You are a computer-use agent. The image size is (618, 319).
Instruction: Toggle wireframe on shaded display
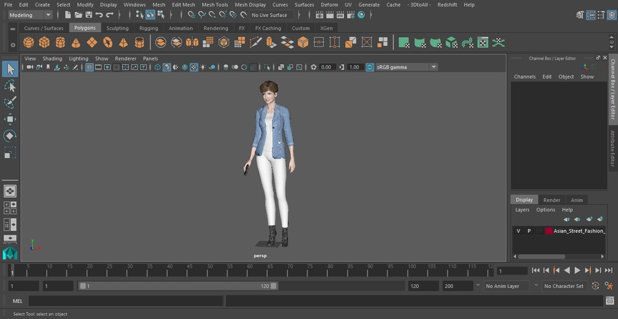185,67
